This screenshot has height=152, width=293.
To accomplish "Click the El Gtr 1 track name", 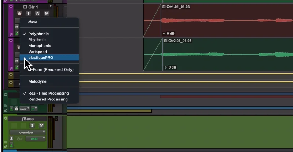I will (30, 7).
